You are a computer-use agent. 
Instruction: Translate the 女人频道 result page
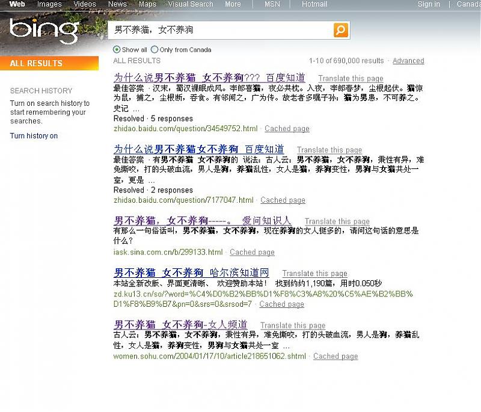[293, 325]
